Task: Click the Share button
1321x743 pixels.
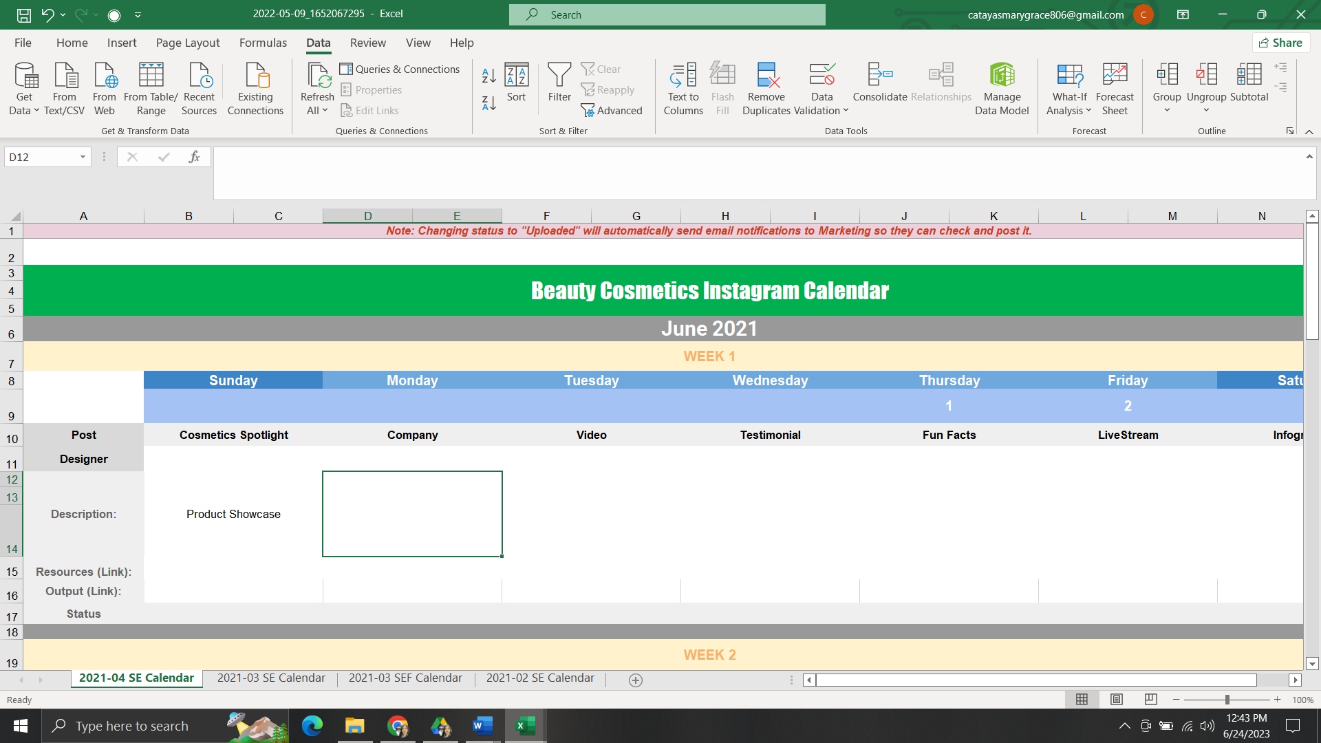Action: [1280, 43]
